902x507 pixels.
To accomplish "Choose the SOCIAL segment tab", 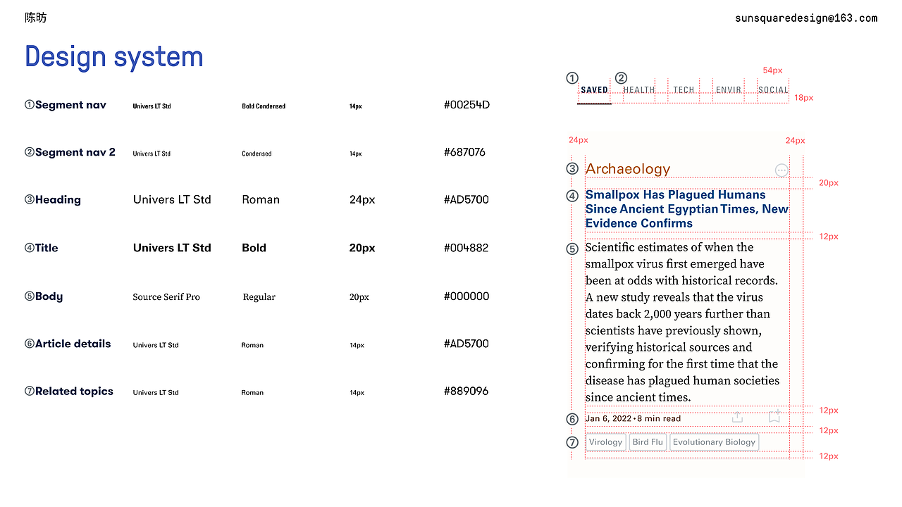I will coord(773,90).
